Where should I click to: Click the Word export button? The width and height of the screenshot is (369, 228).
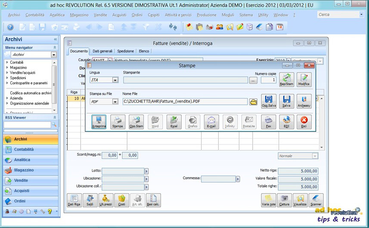(155, 122)
